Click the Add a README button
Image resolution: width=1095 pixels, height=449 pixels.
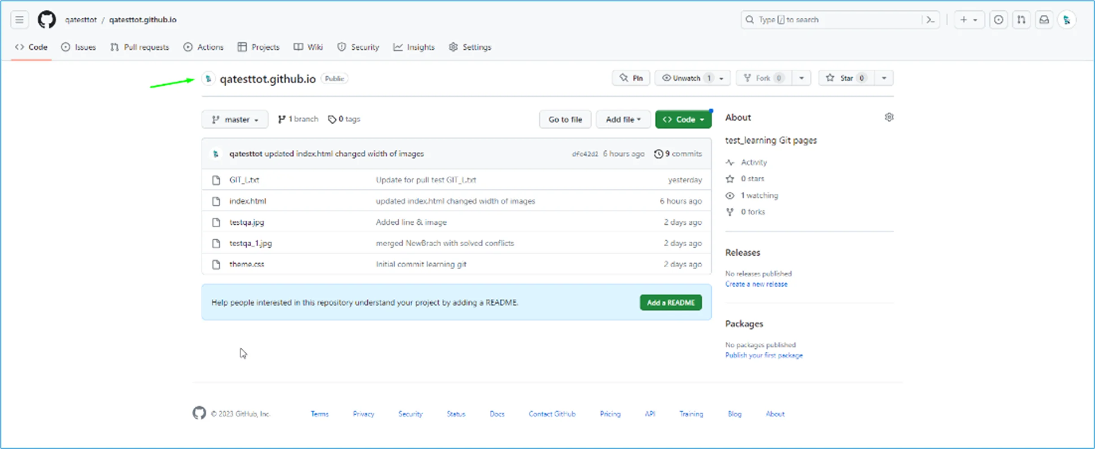click(670, 302)
